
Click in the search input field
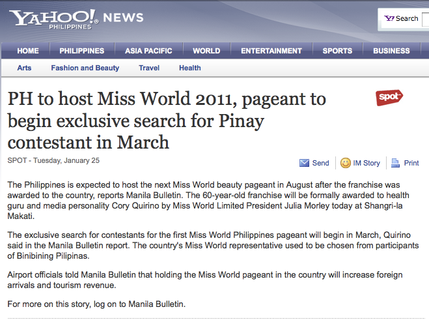426,19
